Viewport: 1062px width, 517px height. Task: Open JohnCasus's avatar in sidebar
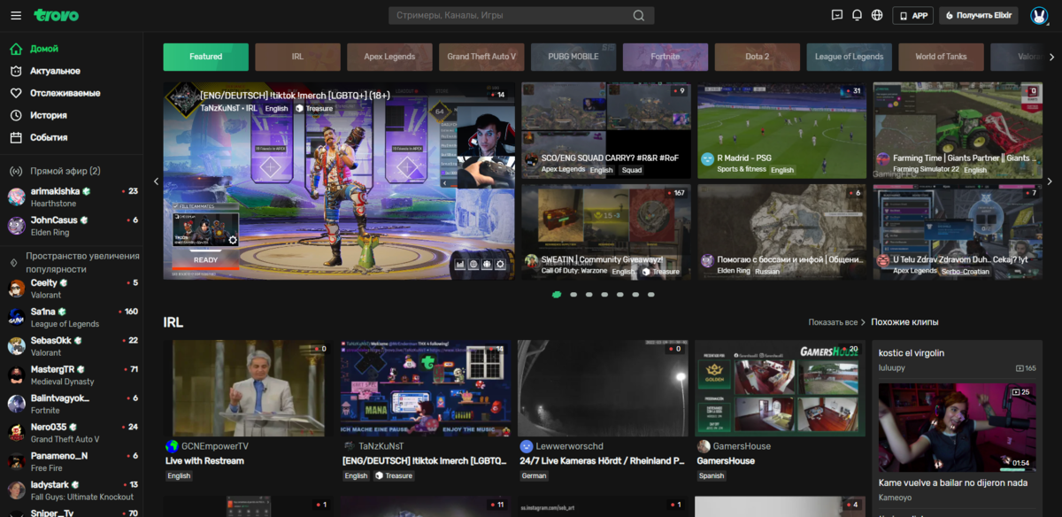(x=17, y=226)
